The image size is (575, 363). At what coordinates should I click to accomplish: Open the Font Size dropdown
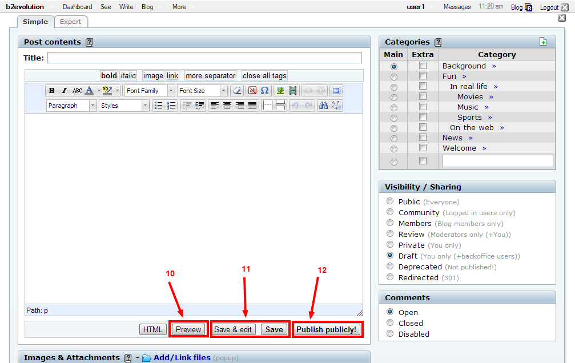pos(202,91)
